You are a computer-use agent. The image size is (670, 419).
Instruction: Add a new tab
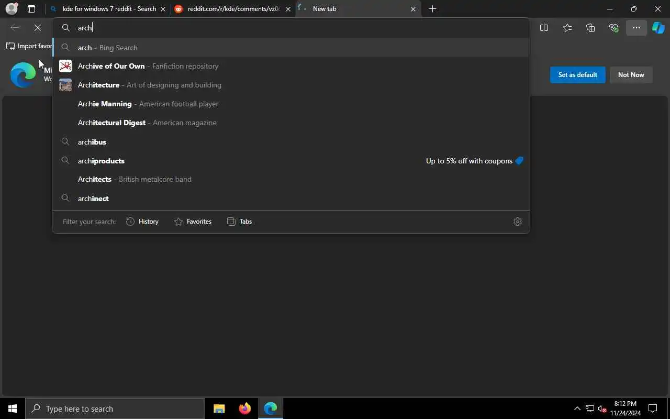point(432,9)
